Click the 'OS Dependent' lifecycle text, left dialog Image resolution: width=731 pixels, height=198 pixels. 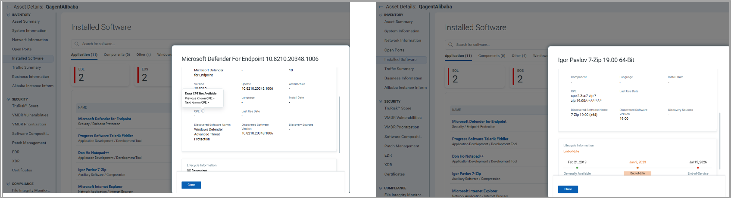click(197, 171)
